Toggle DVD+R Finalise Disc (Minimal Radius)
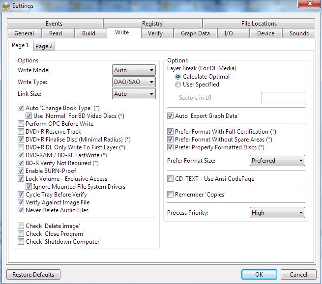Image resolution: width=322 pixels, height=284 pixels. (x=21, y=140)
